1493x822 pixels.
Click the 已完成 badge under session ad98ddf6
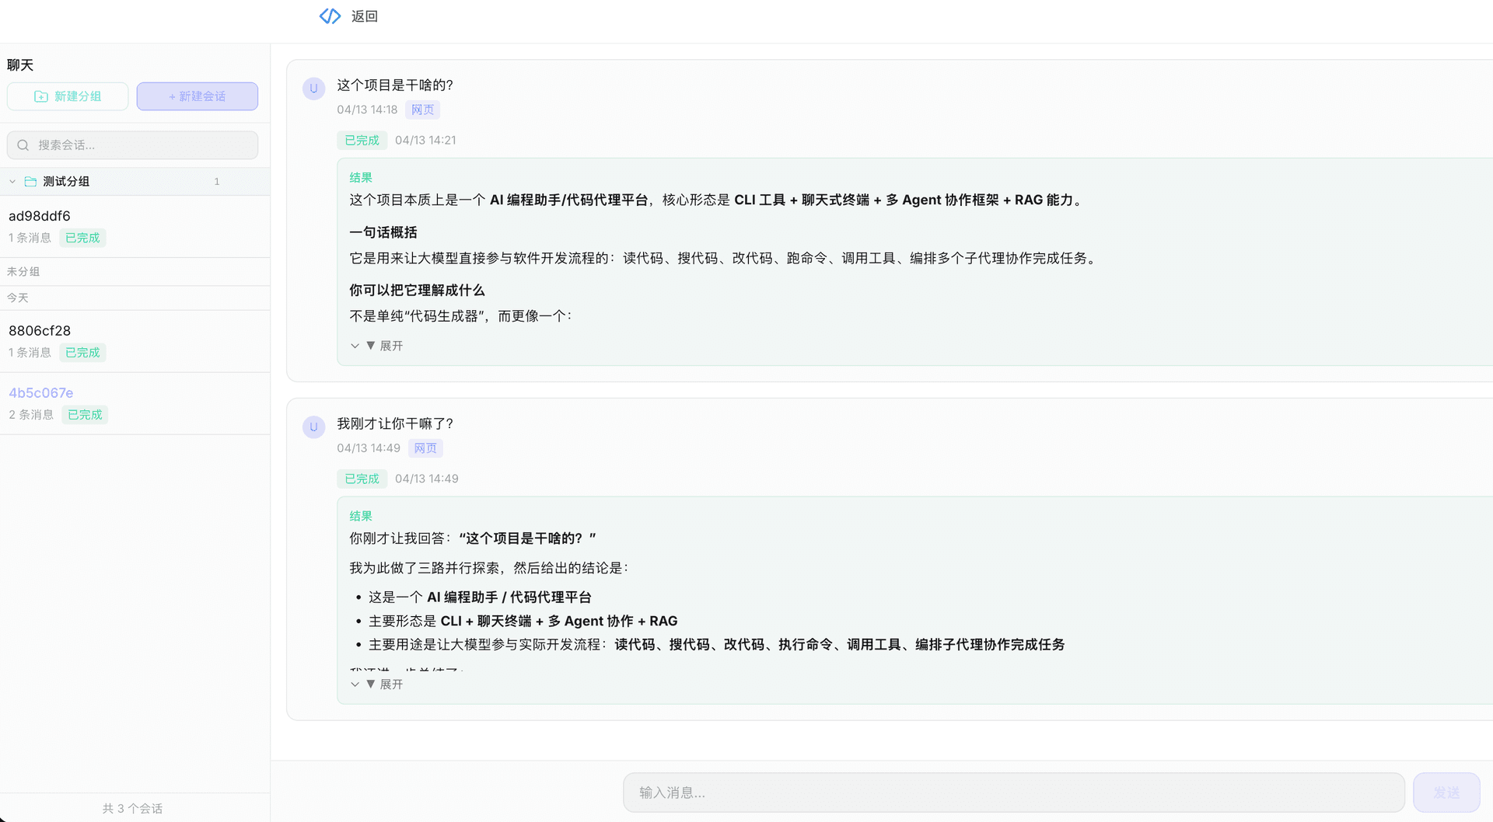click(x=82, y=238)
